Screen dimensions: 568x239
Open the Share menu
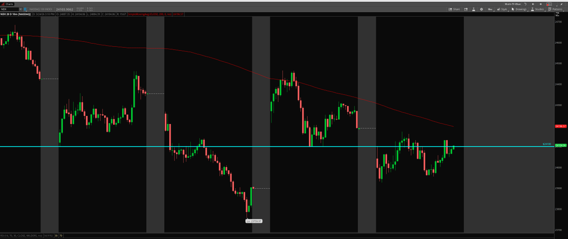454,9
